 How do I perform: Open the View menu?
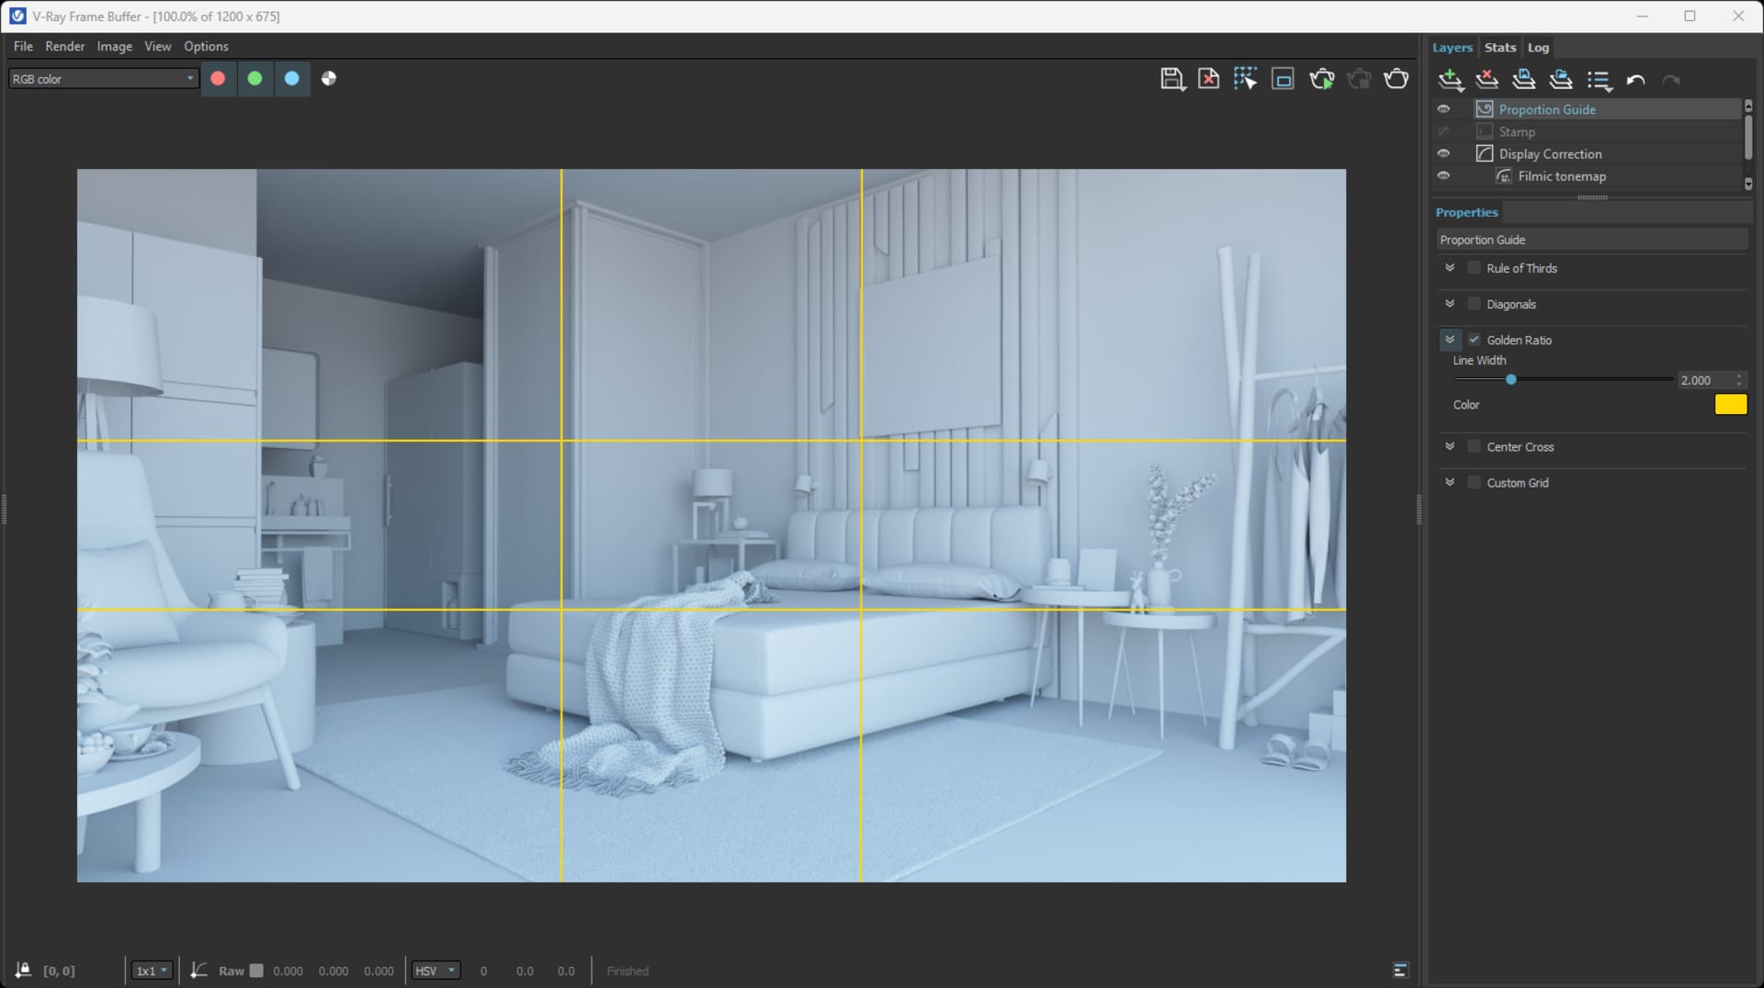pos(157,46)
